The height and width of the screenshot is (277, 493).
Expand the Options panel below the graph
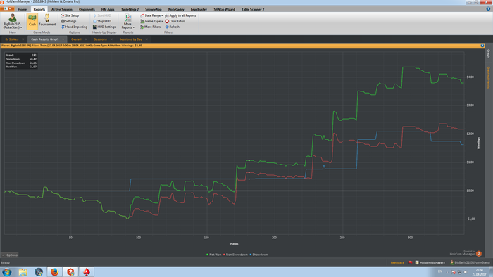pyautogui.click(x=10, y=255)
